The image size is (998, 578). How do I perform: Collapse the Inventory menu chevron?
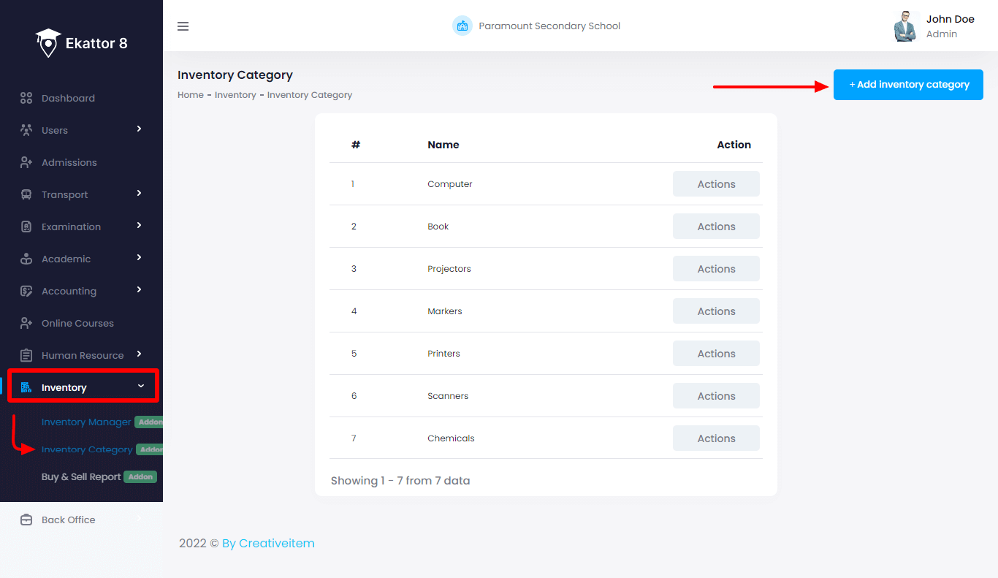141,387
